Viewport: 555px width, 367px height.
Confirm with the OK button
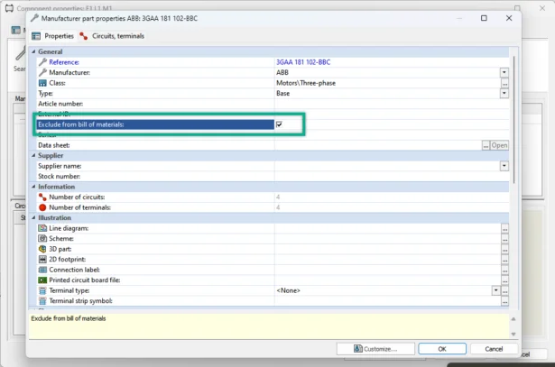point(441,349)
